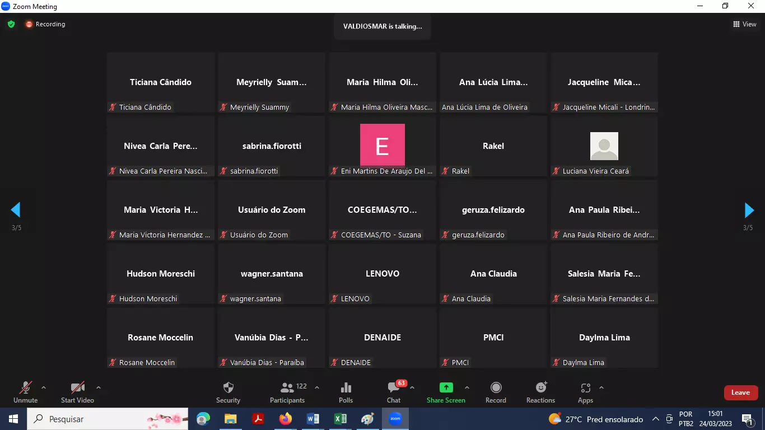The width and height of the screenshot is (765, 430).
Task: Select Salesia Maria Fernandes tile
Action: pyautogui.click(x=604, y=274)
